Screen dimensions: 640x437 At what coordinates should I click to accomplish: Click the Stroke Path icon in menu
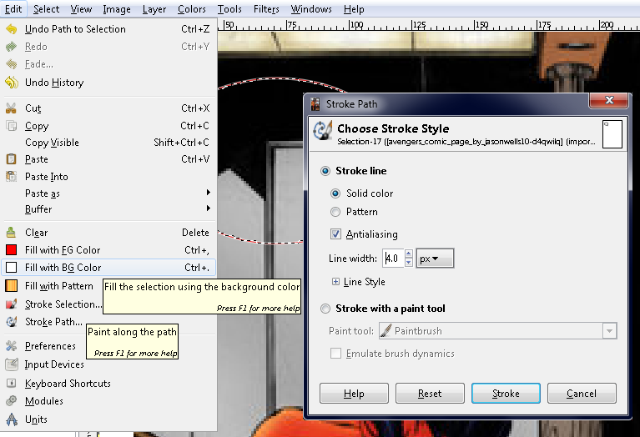(x=12, y=322)
